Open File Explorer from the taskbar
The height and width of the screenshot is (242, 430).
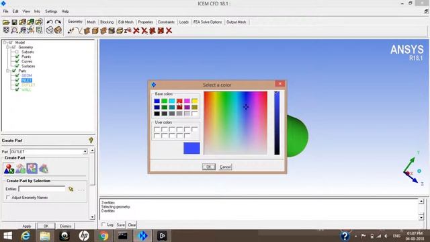pyautogui.click(x=45, y=236)
